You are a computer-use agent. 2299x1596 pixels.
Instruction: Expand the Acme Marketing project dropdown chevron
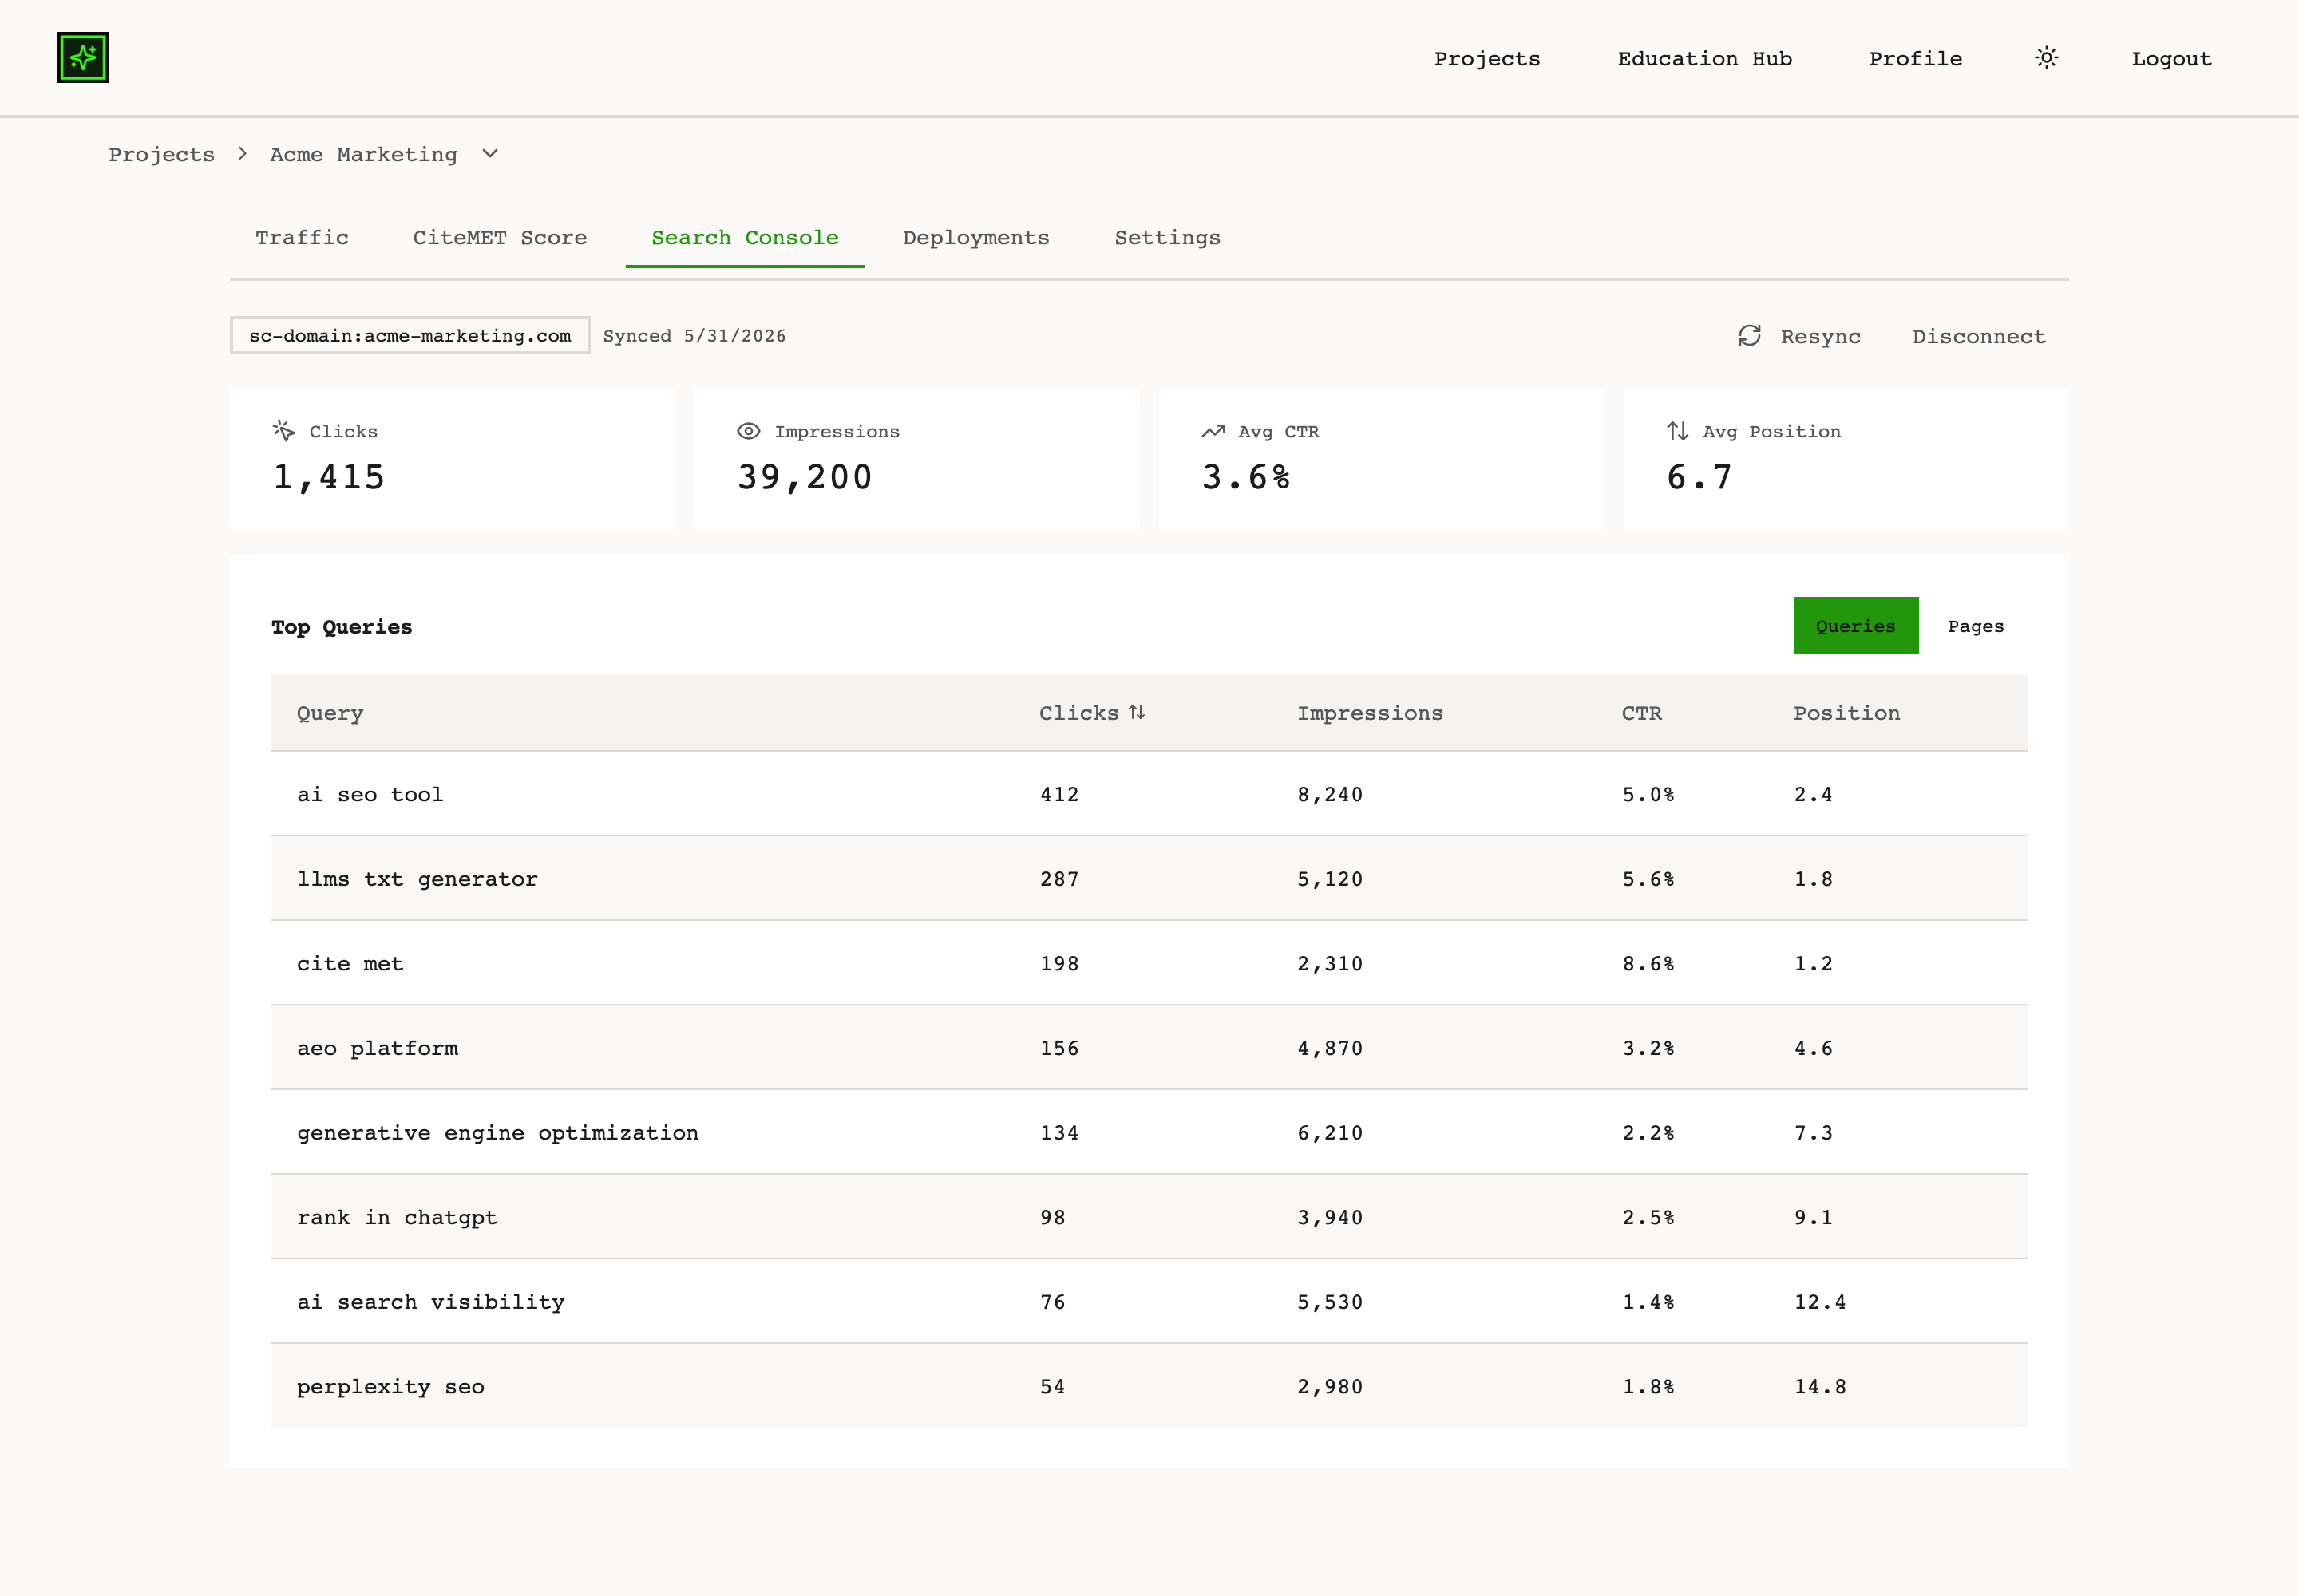(490, 153)
